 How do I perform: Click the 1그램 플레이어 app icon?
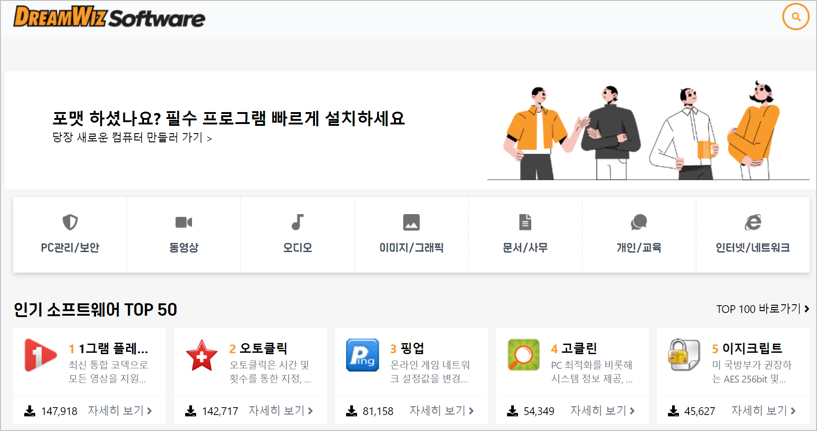pos(40,355)
